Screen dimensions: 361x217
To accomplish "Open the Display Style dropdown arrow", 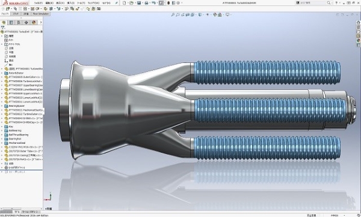I will click(203, 14).
